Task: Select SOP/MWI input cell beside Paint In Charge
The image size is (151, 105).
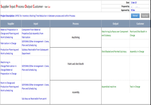Action: [36, 87]
